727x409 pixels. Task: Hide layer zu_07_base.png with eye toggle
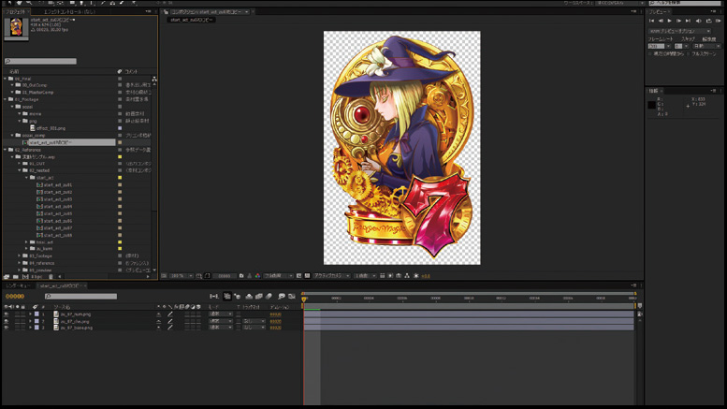point(6,328)
